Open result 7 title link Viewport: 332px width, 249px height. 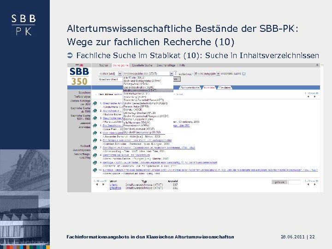pyautogui.click(x=149, y=148)
